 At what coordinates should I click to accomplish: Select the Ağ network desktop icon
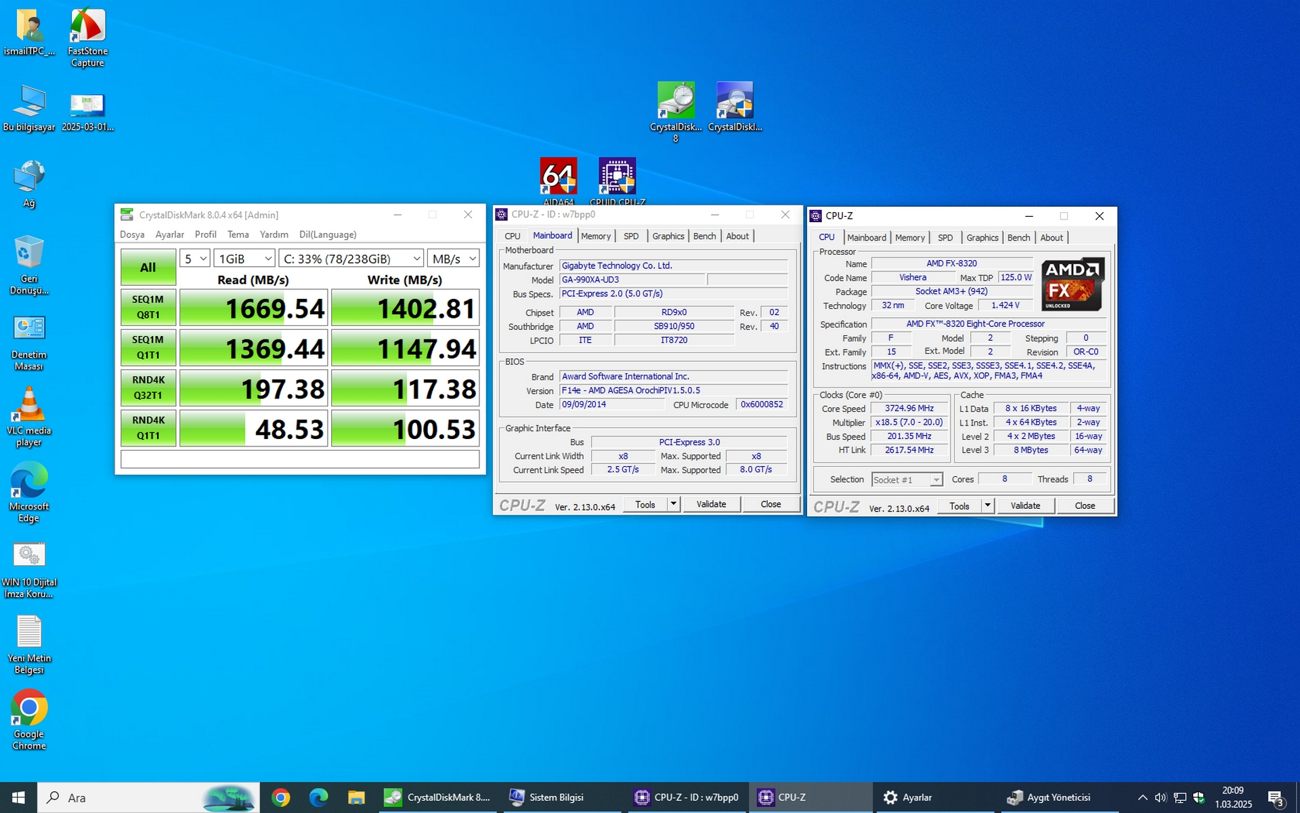(29, 184)
